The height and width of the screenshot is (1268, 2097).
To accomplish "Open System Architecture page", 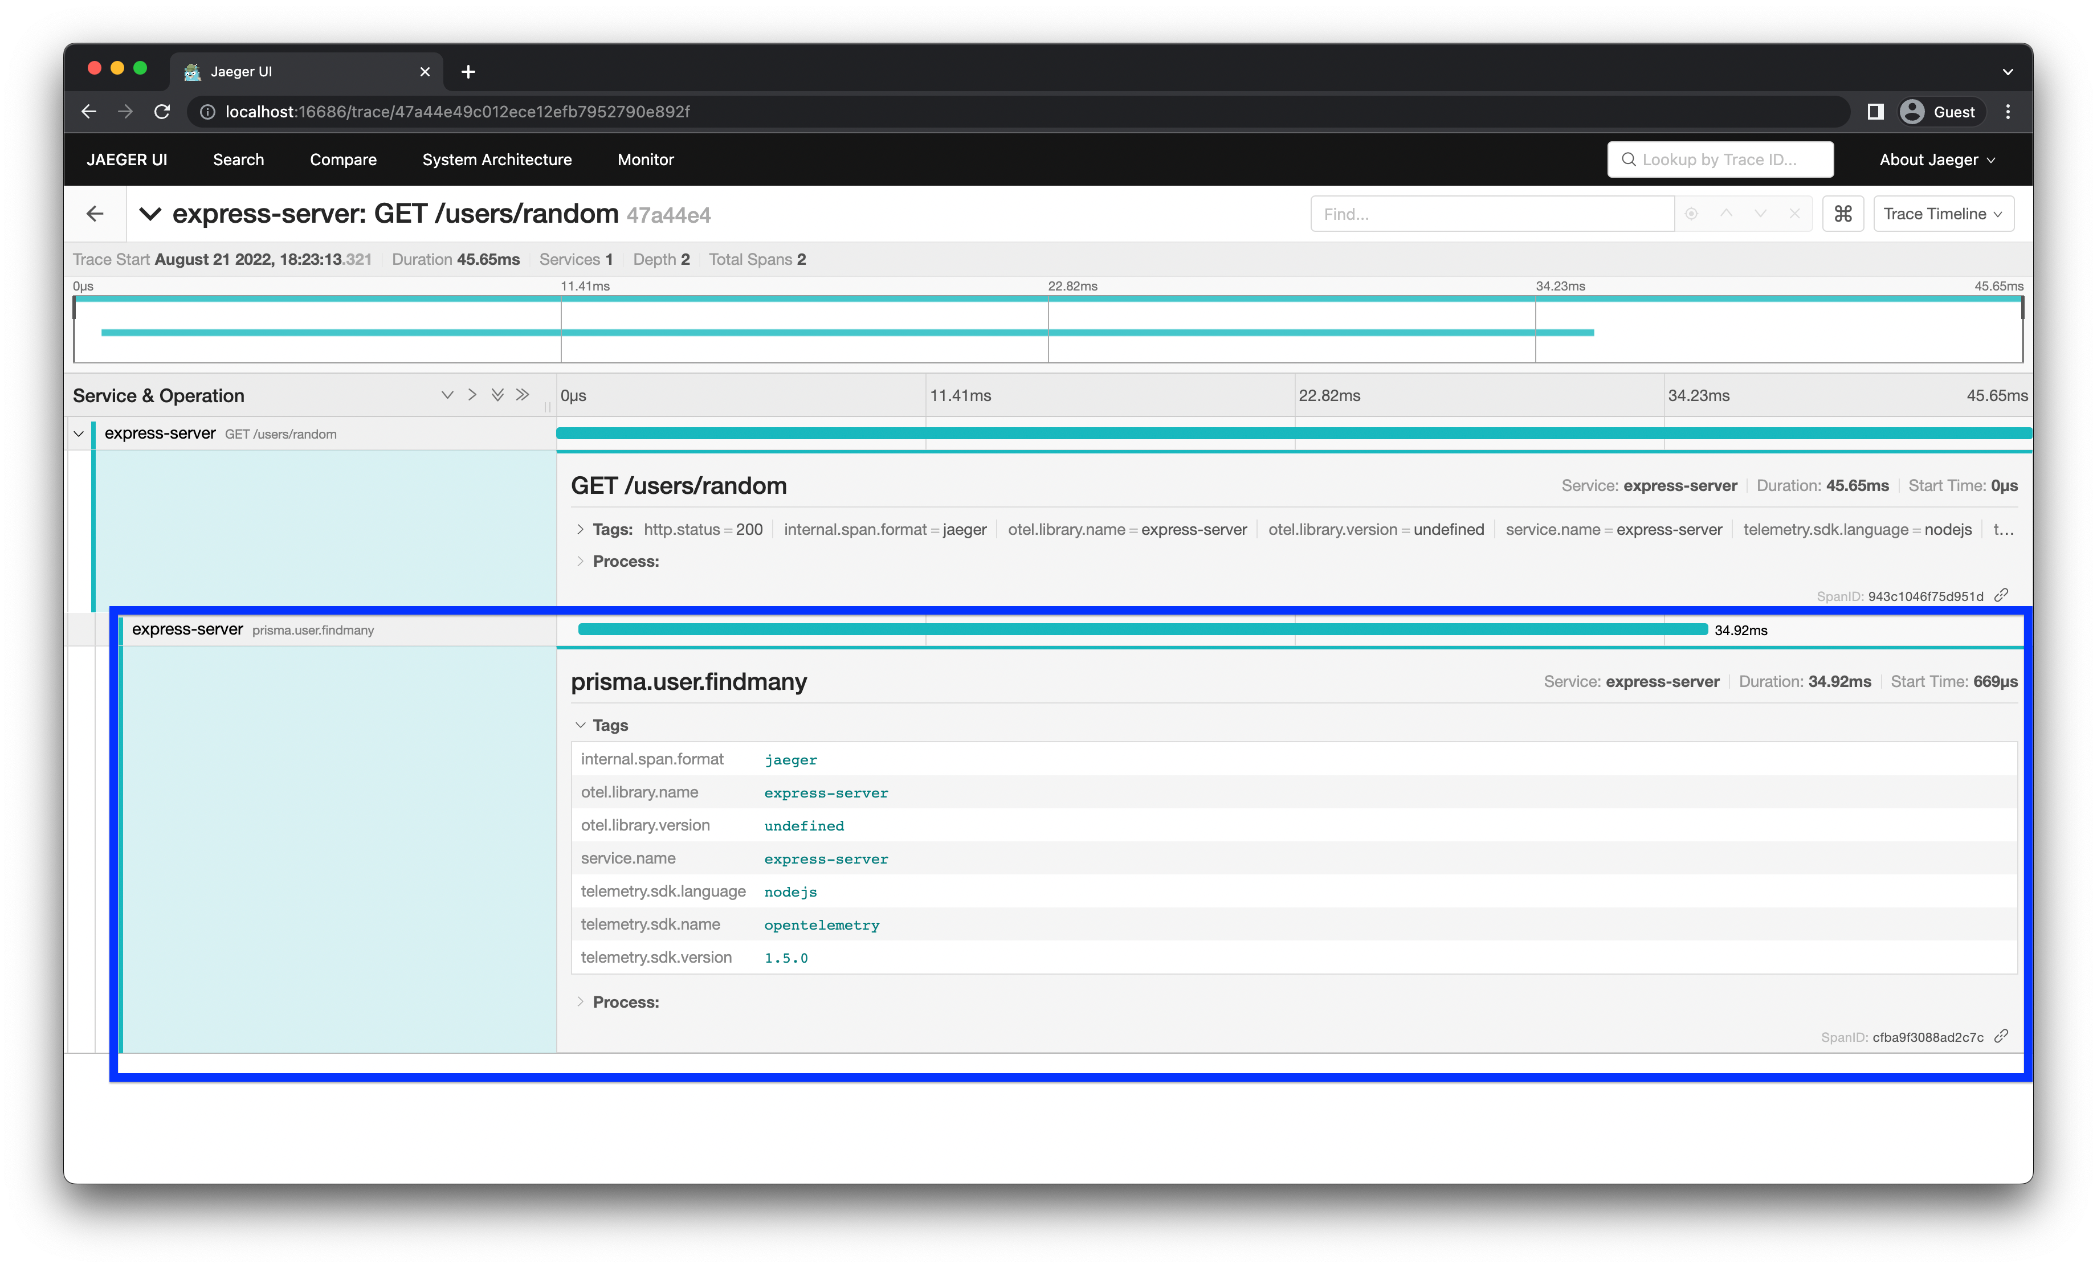I will coord(497,160).
